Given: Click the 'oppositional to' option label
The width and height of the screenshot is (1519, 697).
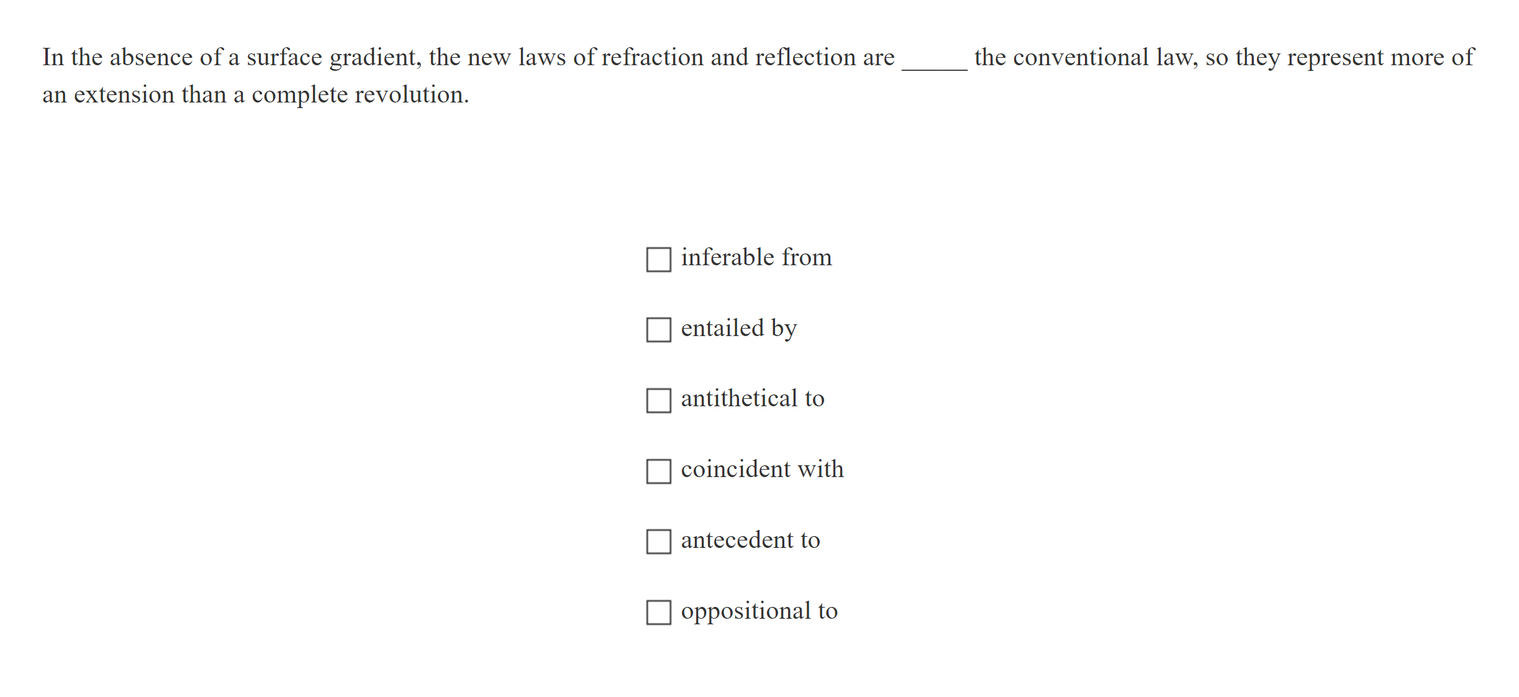Looking at the screenshot, I should coord(758,612).
